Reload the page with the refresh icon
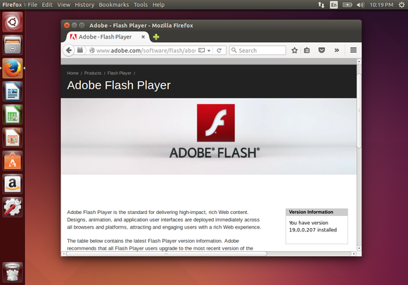This screenshot has width=408, height=285. click(x=219, y=51)
